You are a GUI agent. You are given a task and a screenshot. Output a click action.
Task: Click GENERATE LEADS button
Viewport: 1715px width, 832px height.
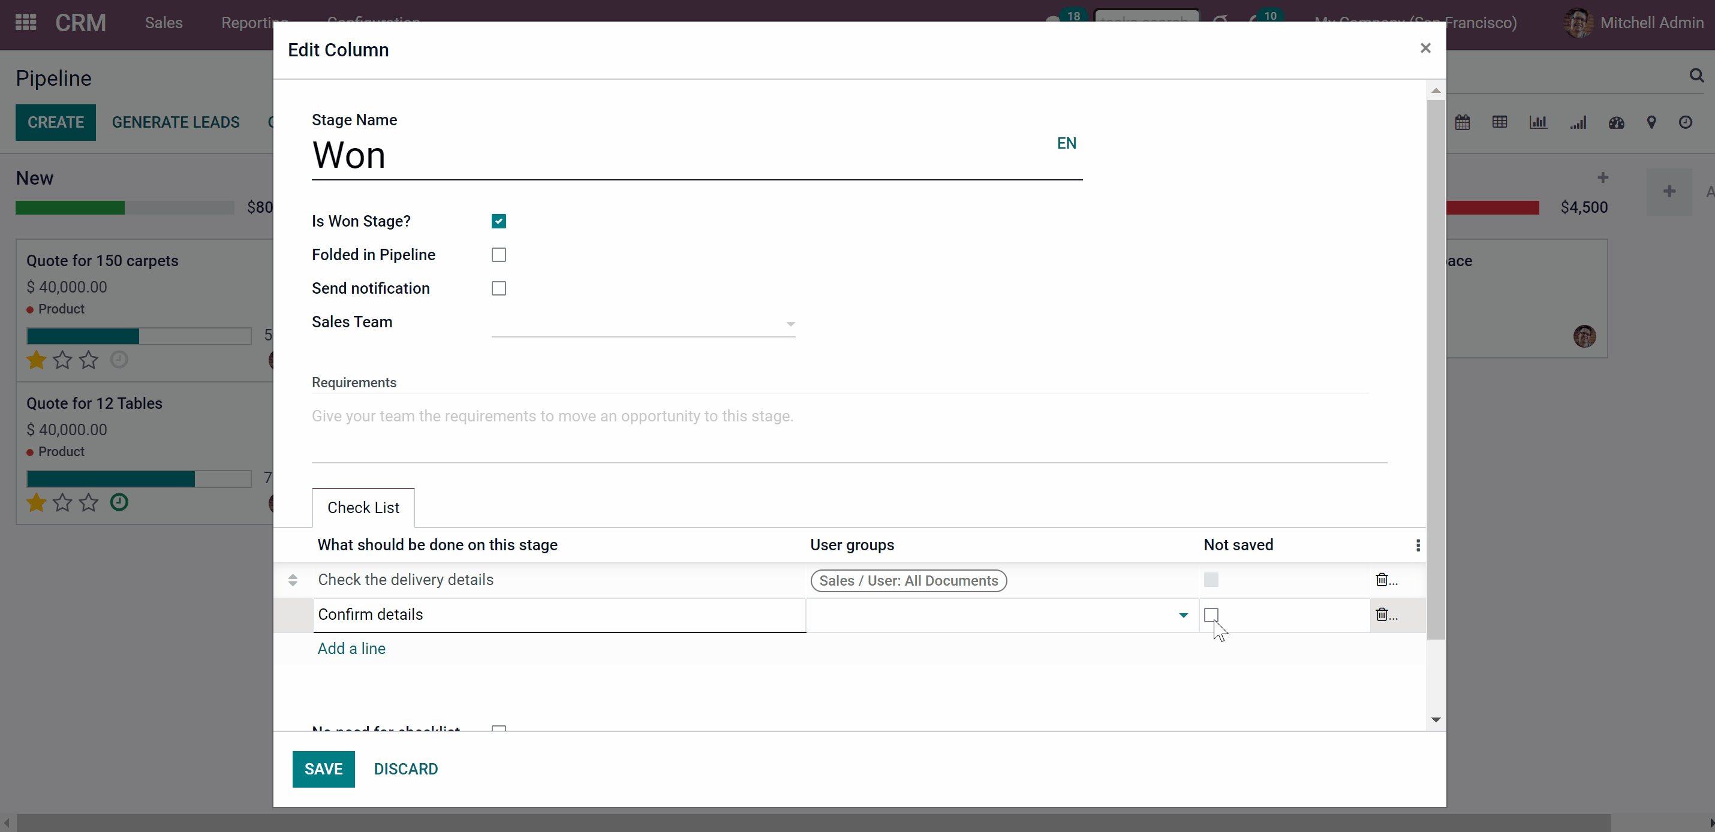(x=176, y=122)
